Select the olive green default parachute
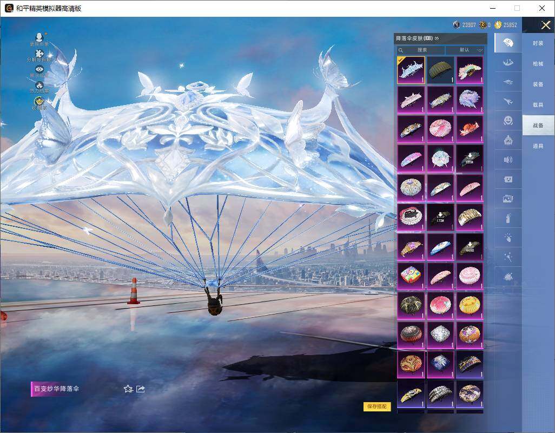This screenshot has height=433, width=555. (x=440, y=70)
